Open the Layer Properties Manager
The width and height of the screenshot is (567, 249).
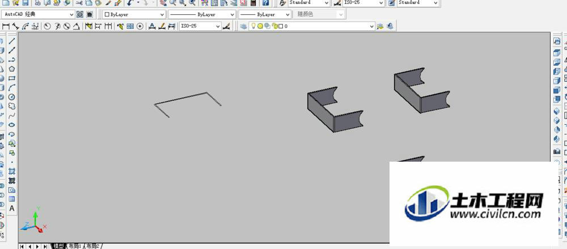pos(243,26)
